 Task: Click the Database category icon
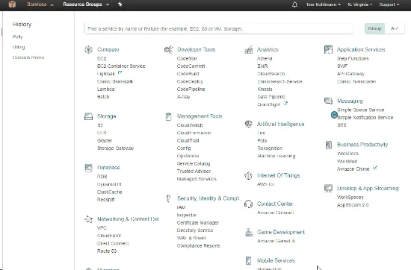pos(89,168)
